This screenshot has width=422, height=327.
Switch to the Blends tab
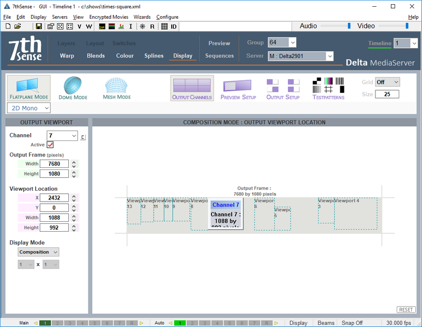click(96, 56)
